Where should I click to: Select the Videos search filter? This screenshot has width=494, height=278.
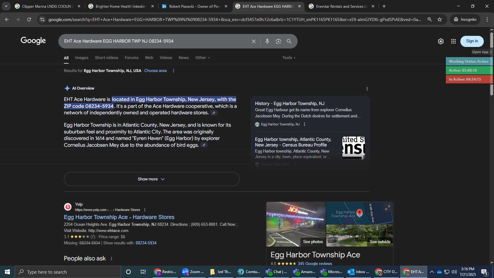pyautogui.click(x=166, y=58)
